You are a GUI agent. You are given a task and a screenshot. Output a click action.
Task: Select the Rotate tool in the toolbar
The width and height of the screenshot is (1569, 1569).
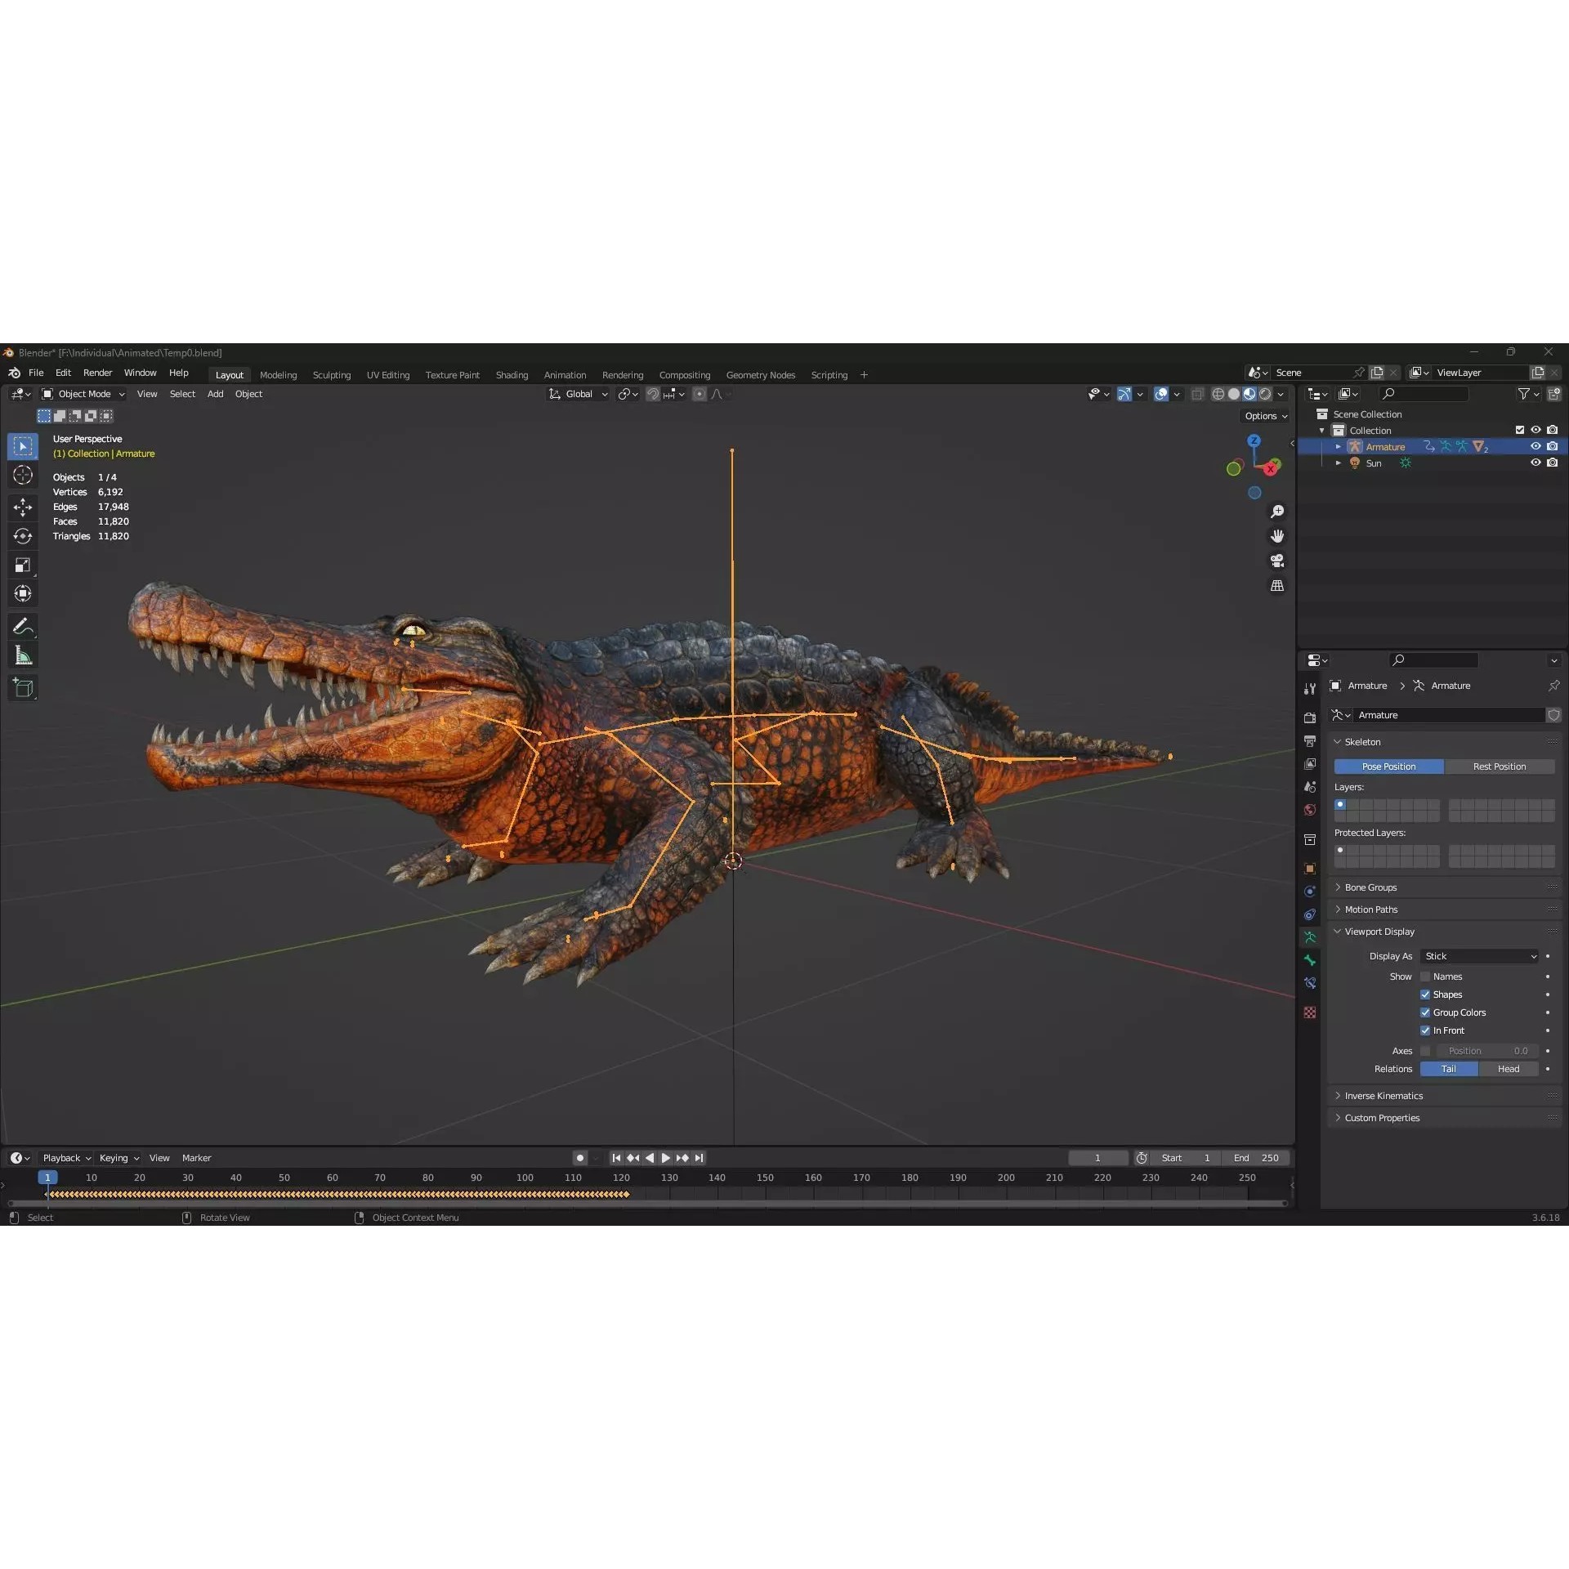coord(23,536)
